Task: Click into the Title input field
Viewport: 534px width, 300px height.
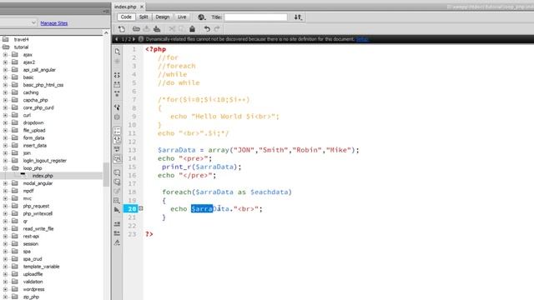Action: (255, 17)
